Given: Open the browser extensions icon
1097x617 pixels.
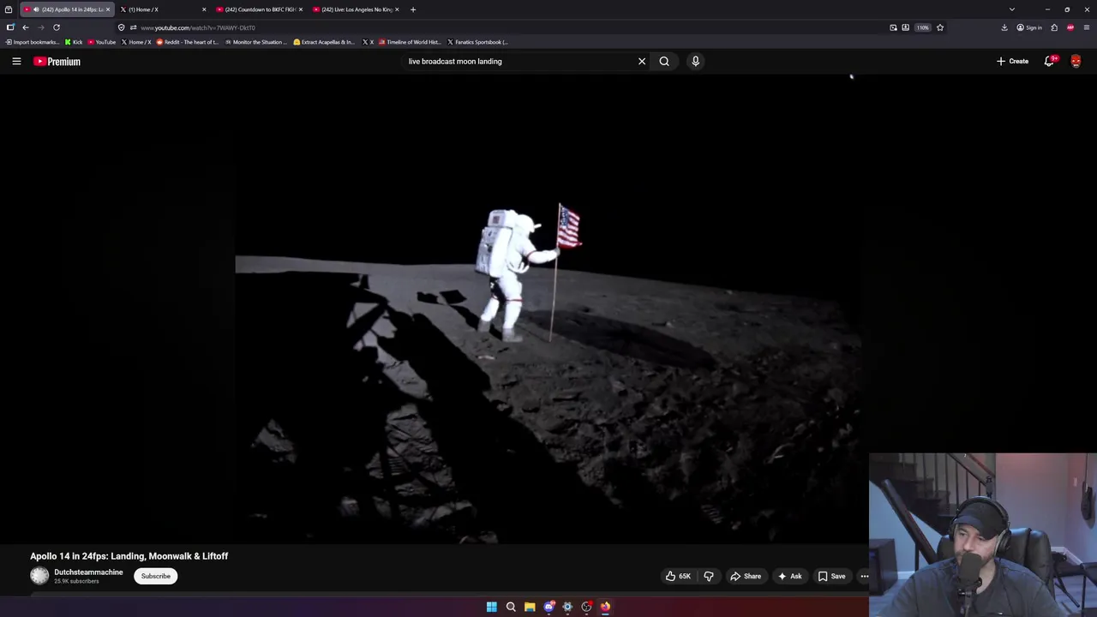Looking at the screenshot, I should tap(1054, 27).
